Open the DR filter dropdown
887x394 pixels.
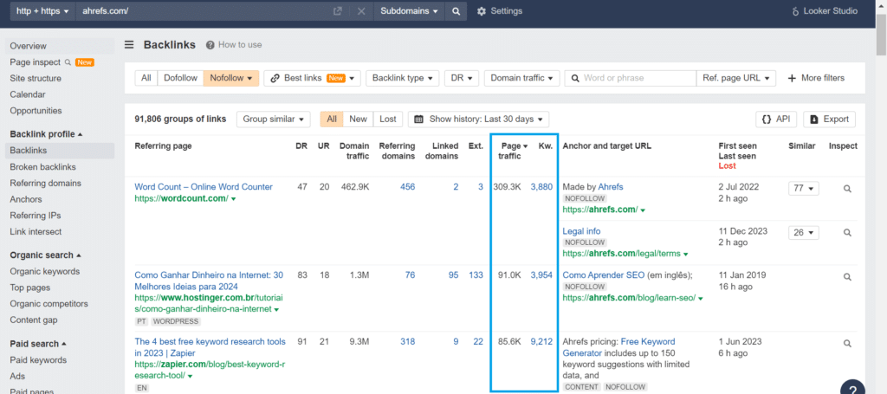coord(462,78)
